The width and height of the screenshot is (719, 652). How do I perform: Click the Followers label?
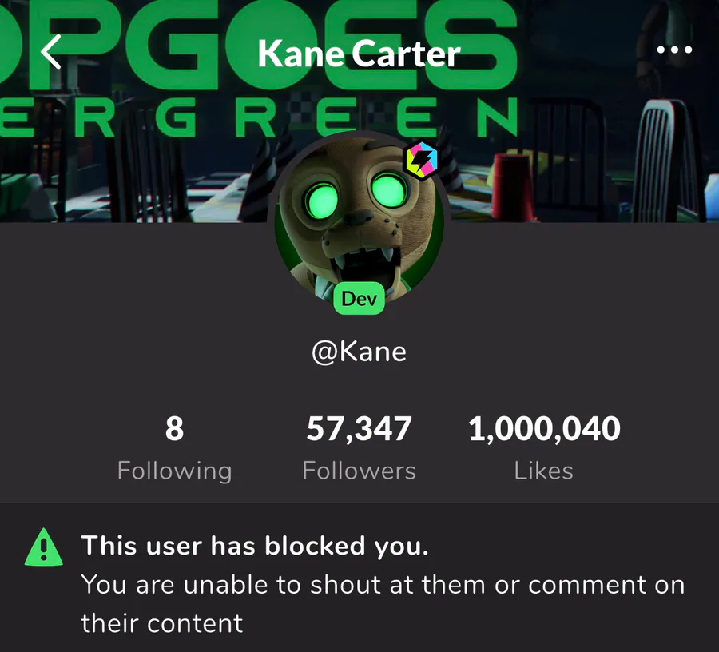[x=359, y=471]
